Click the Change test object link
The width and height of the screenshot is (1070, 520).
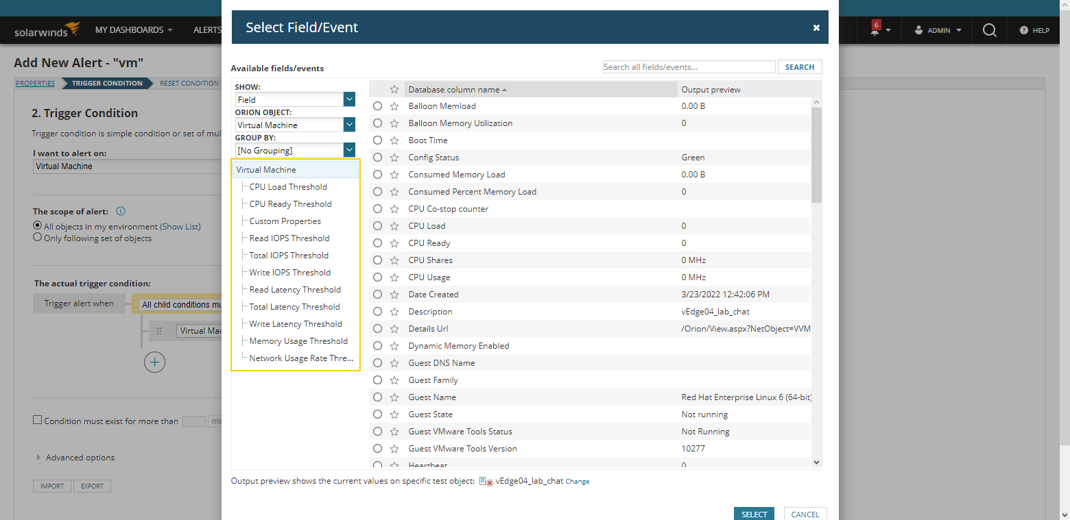point(578,482)
